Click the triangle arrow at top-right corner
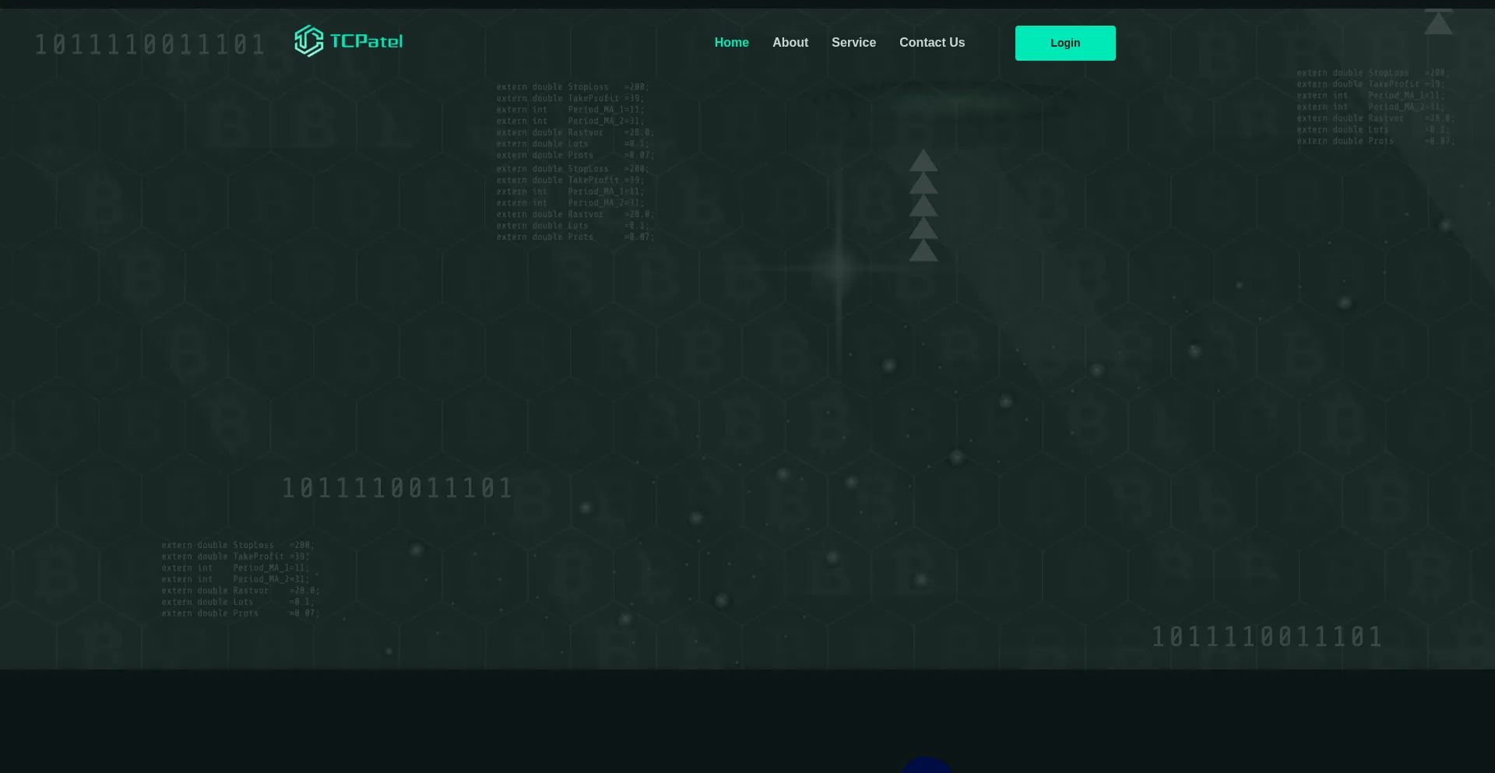Viewport: 1495px width, 773px height. (x=1438, y=24)
